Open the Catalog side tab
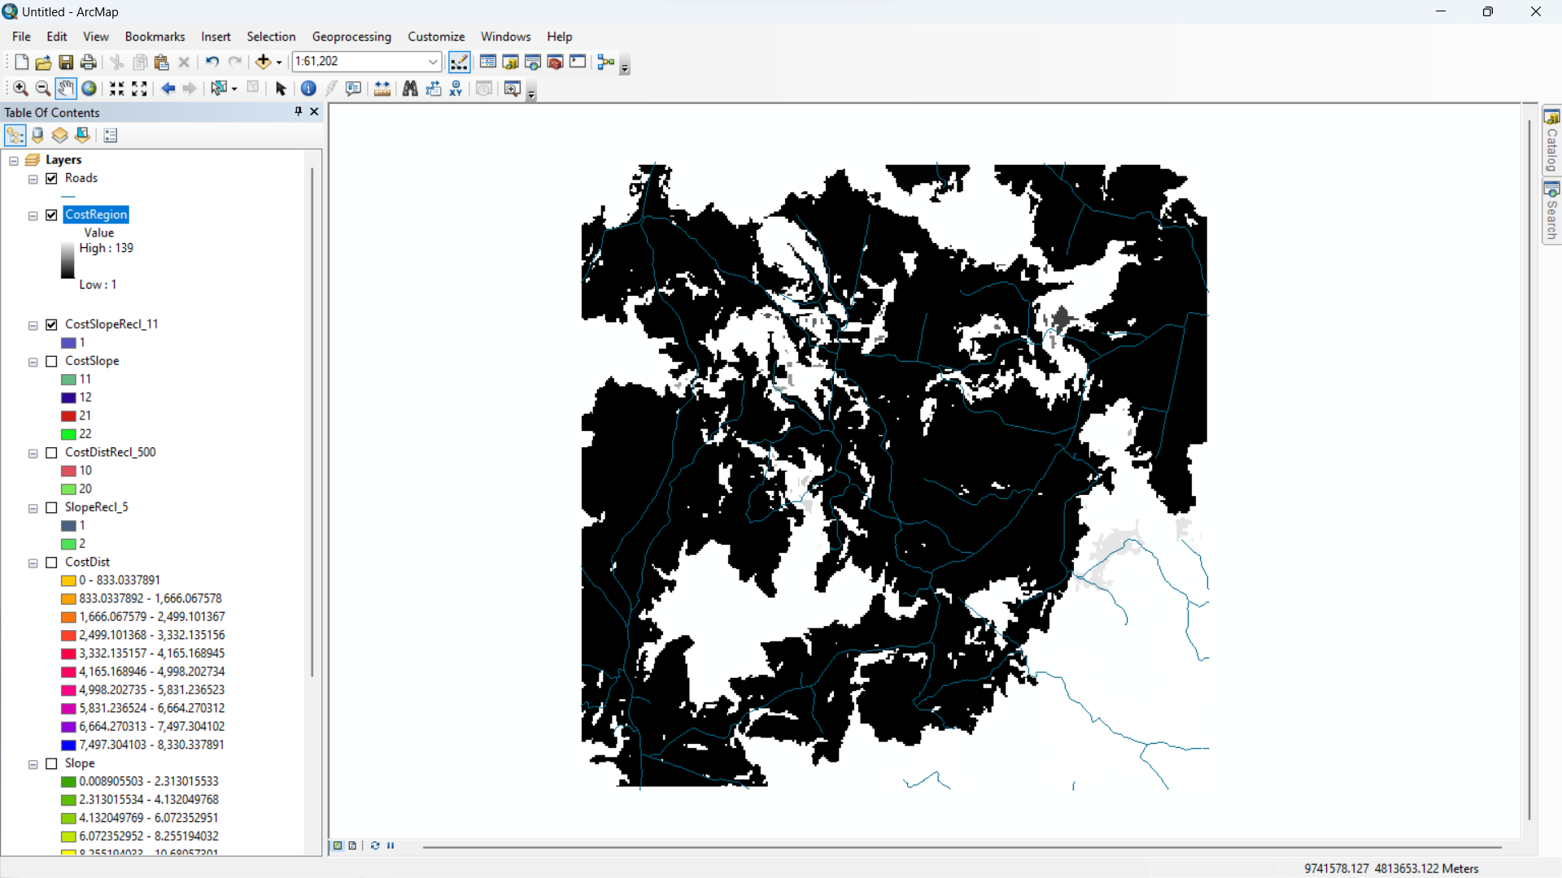The width and height of the screenshot is (1562, 878). pos(1551,141)
